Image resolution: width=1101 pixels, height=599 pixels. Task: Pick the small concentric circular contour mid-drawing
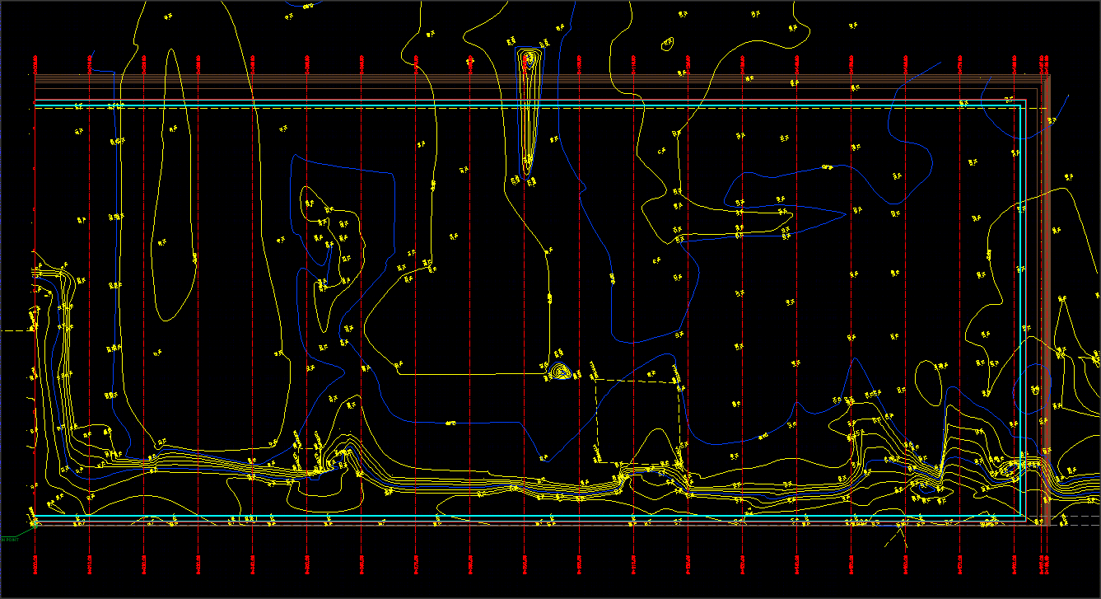[x=562, y=372]
